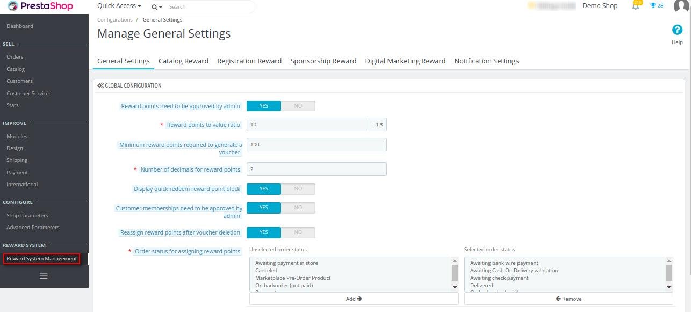Disable quick redeem reward point block

point(298,189)
